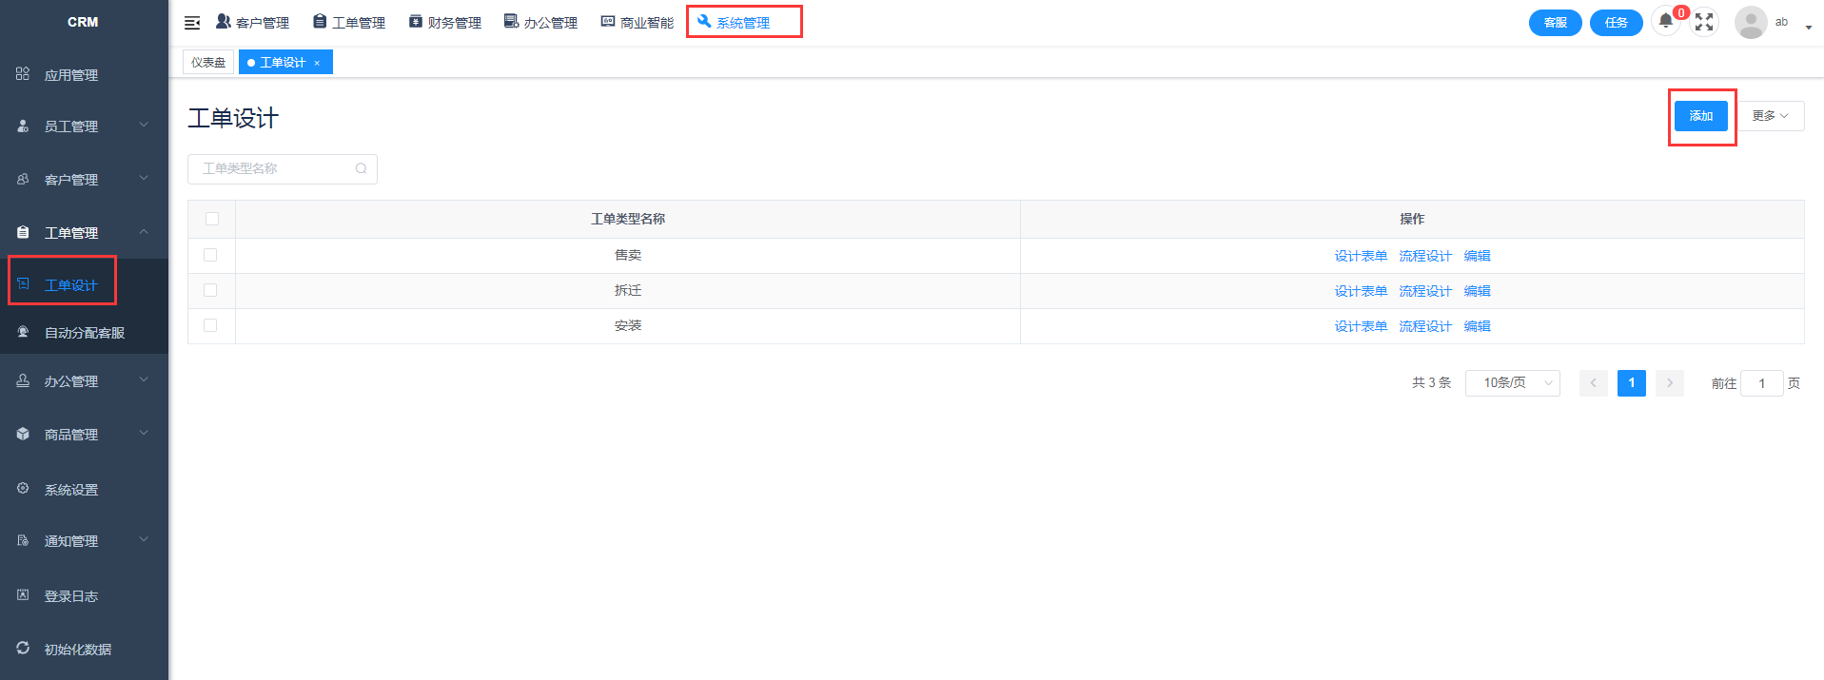The image size is (1824, 680).
Task: Open 初始化数据 from the sidebar
Action: (x=77, y=650)
